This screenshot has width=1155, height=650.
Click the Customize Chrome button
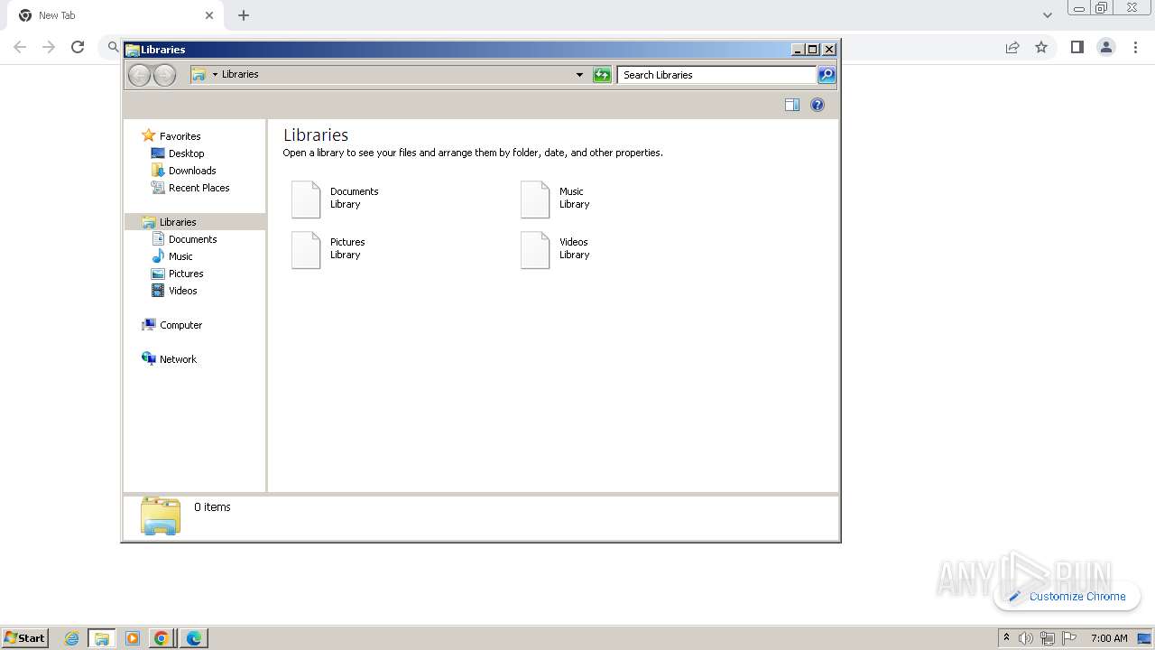pyautogui.click(x=1067, y=597)
